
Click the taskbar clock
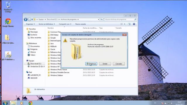pyautogui.click(x=179, y=103)
